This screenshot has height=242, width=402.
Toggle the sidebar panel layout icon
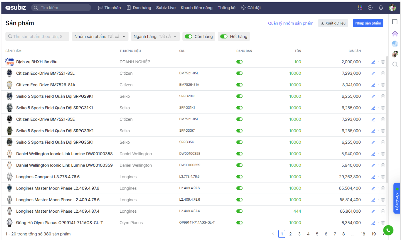coord(395,22)
